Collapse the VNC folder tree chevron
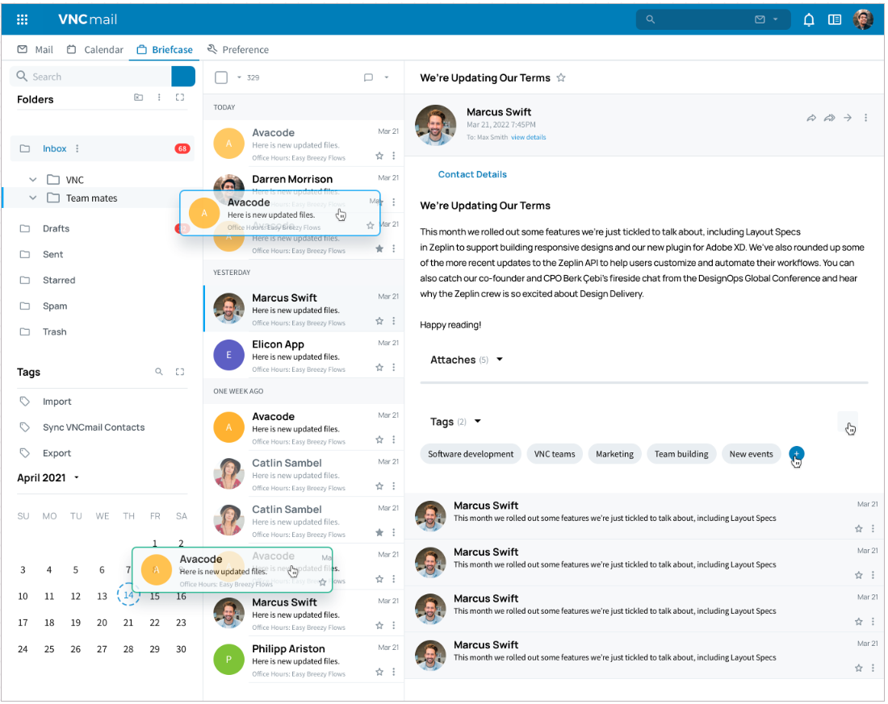The height and width of the screenshot is (704, 888). tap(33, 180)
